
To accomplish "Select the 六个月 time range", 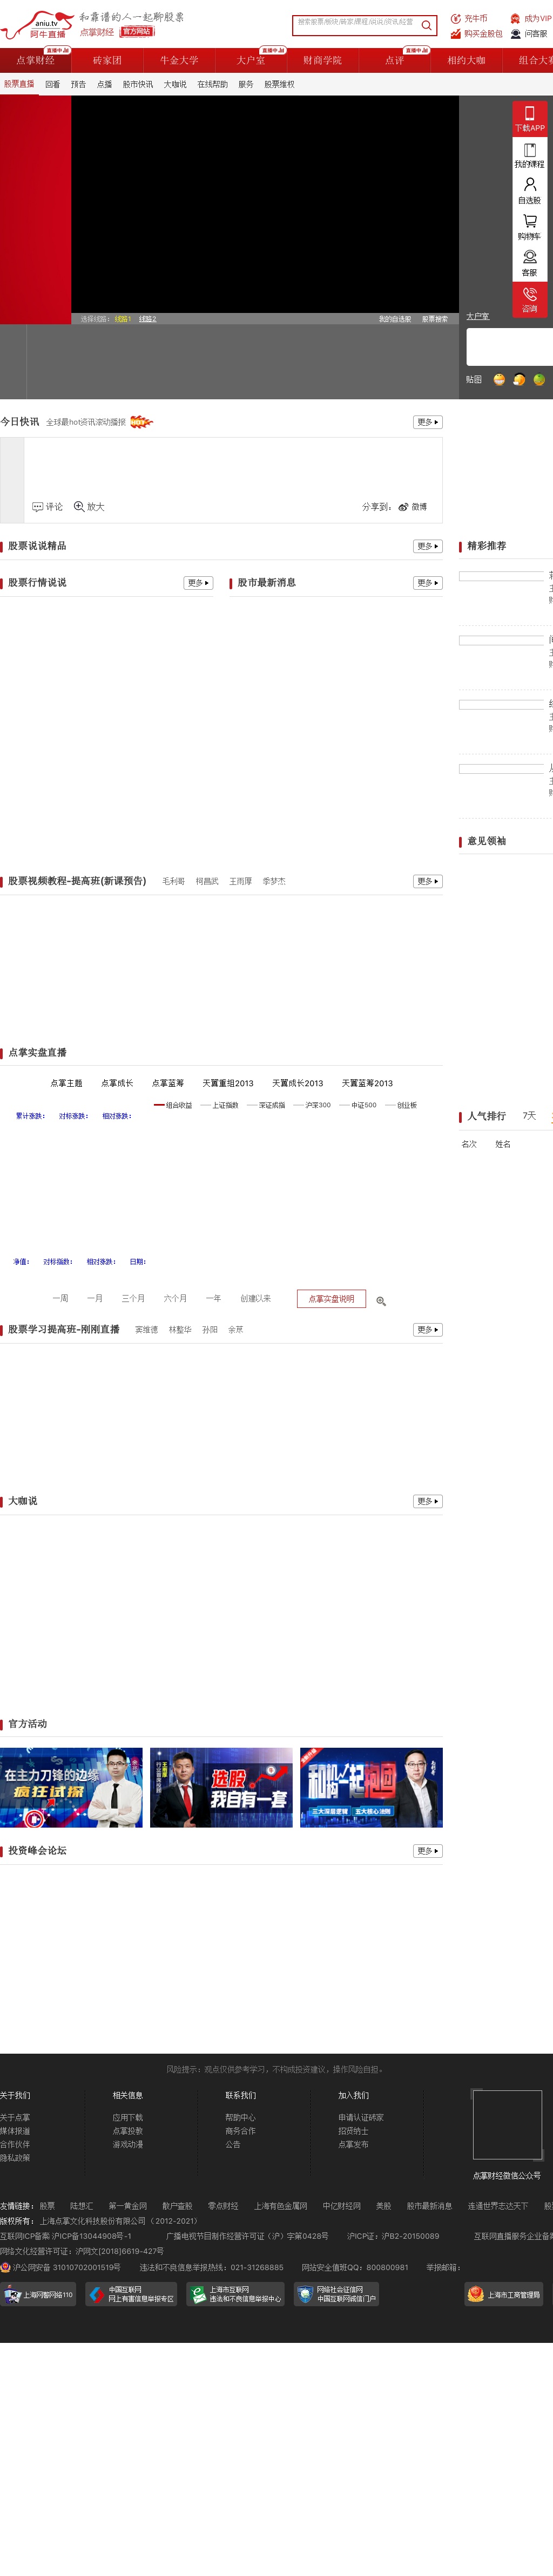I will pos(175,1299).
